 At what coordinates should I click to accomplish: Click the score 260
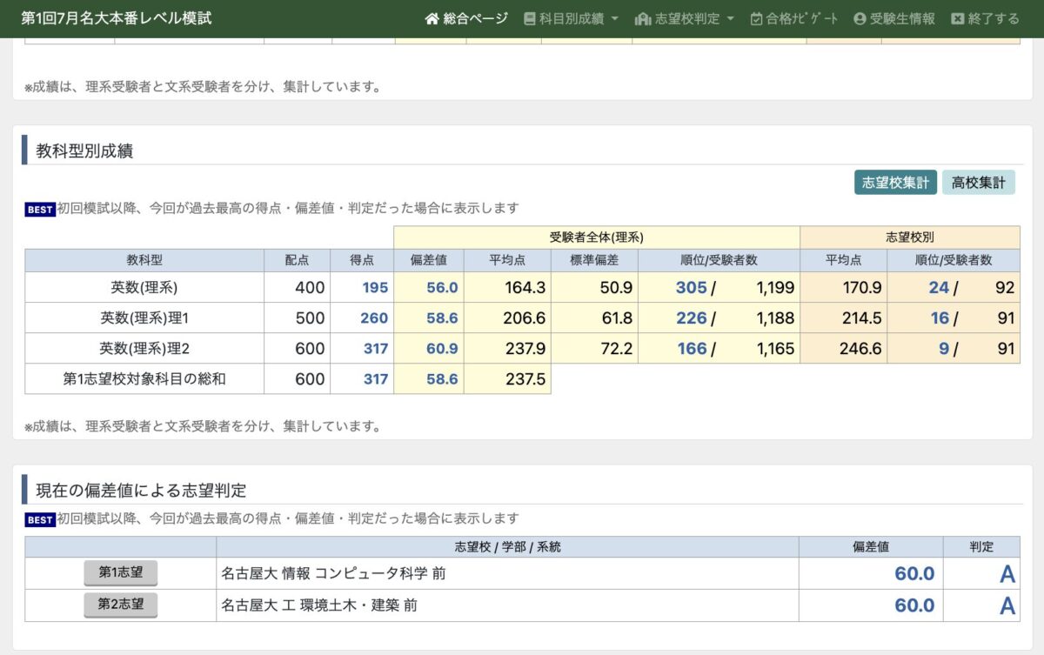(x=374, y=318)
